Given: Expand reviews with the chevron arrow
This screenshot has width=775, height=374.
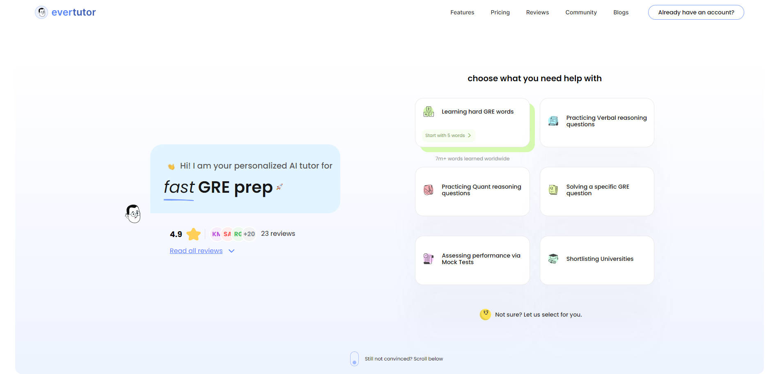Looking at the screenshot, I should (x=232, y=251).
